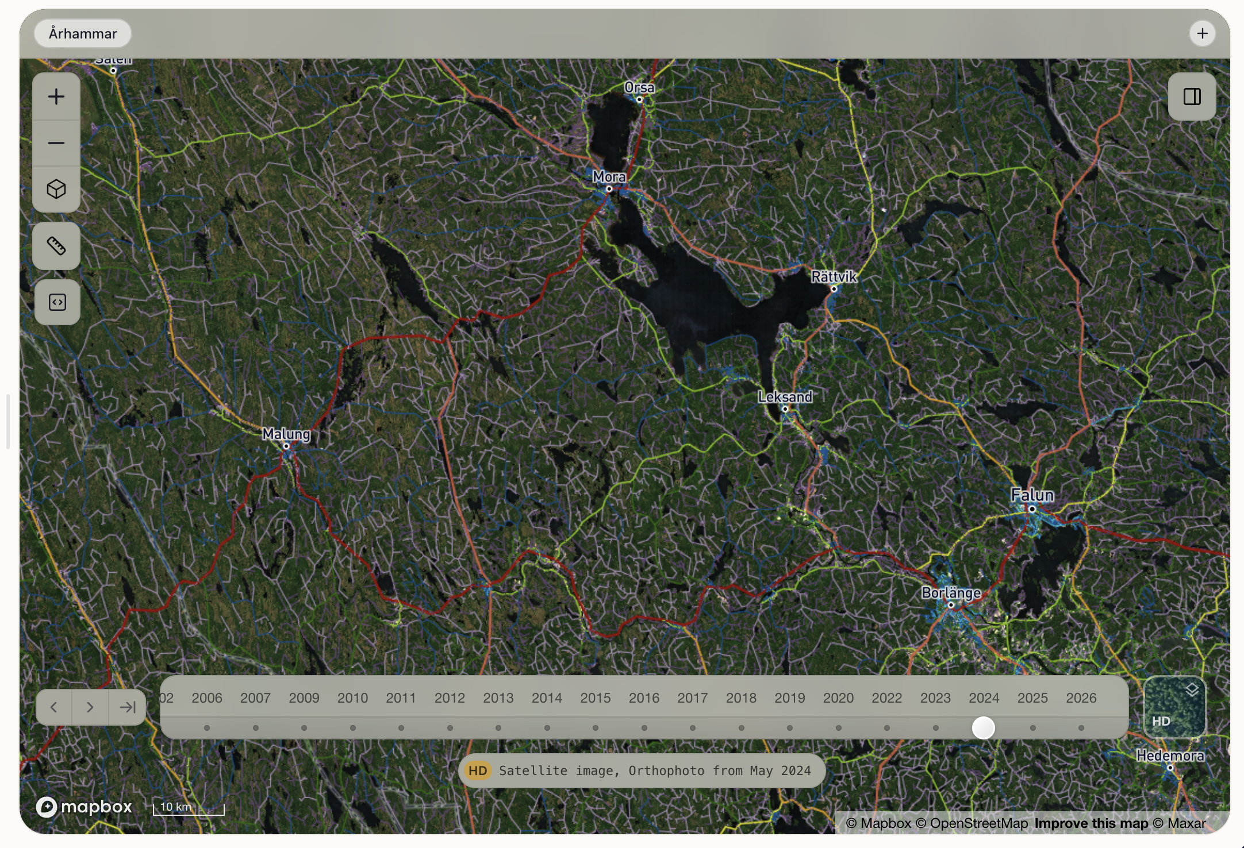1244x848 pixels.
Task: Select the ruler measurement tool
Action: pyautogui.click(x=56, y=246)
